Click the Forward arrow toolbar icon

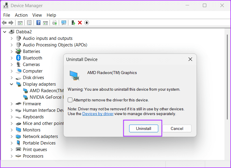(11, 23)
